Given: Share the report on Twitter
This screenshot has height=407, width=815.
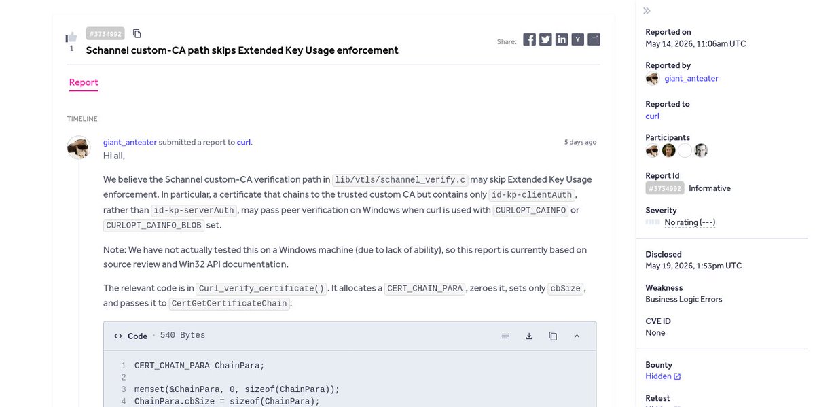Looking at the screenshot, I should [545, 40].
